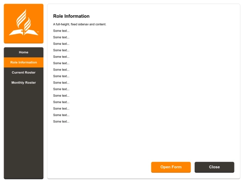This screenshot has height=183, width=244.
Task: Go to Home in sidebar
Action: click(23, 52)
